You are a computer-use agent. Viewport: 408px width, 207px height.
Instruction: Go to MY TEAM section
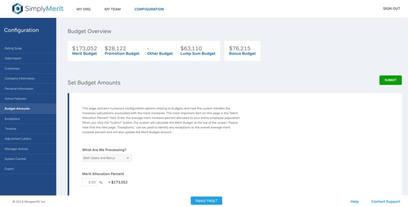point(112,9)
